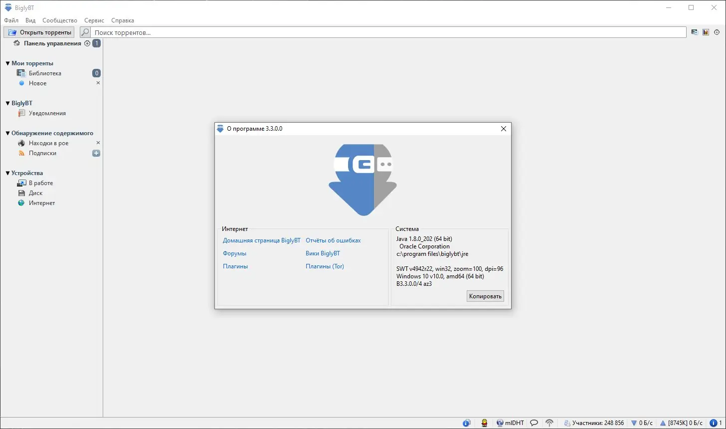Image resolution: width=726 pixels, height=429 pixels.
Task: Click the Java 1.8.0_202 (64 bit) line
Action: point(424,239)
